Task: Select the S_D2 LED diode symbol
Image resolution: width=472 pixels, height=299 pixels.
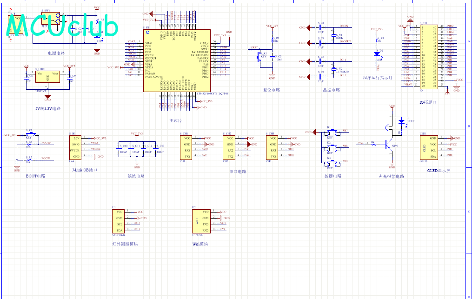Action: 377,54
